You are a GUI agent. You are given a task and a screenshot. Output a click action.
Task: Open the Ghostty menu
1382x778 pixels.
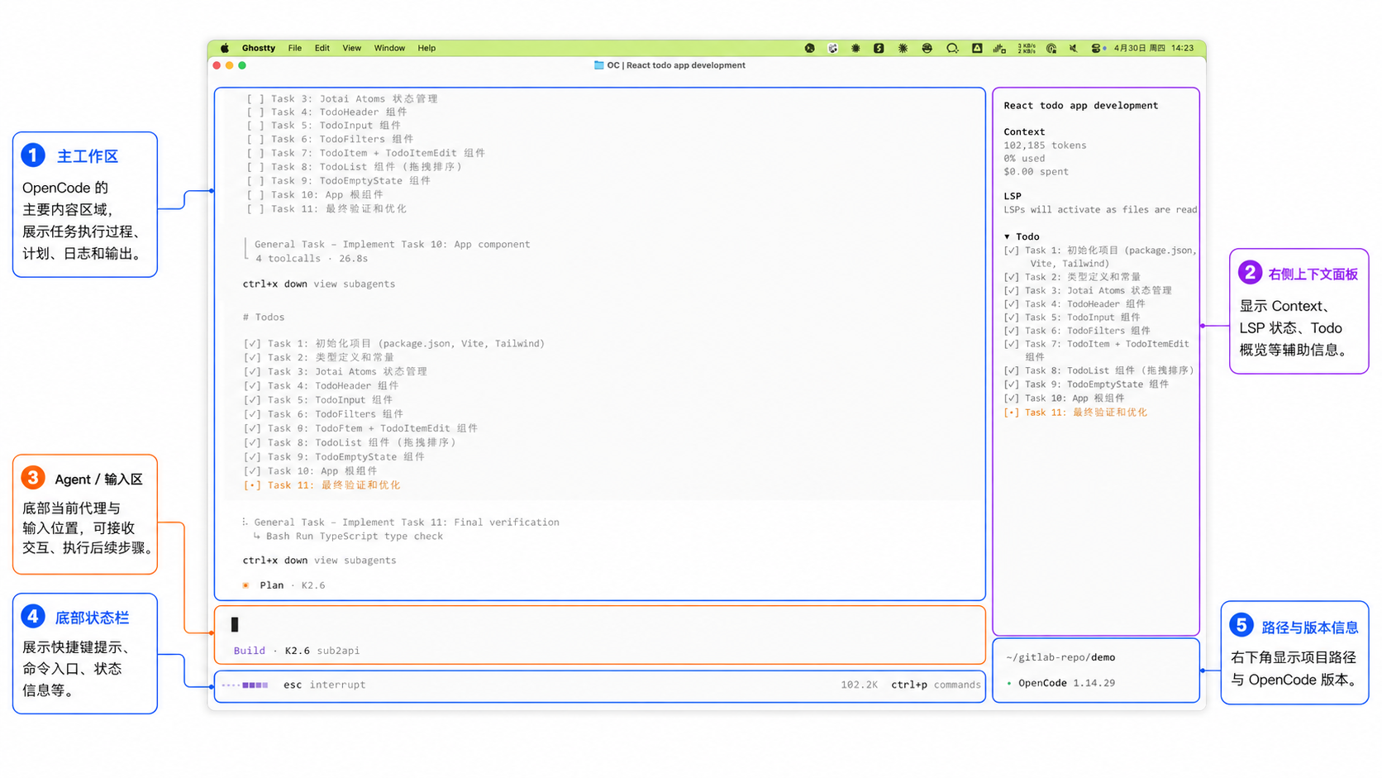coord(258,48)
